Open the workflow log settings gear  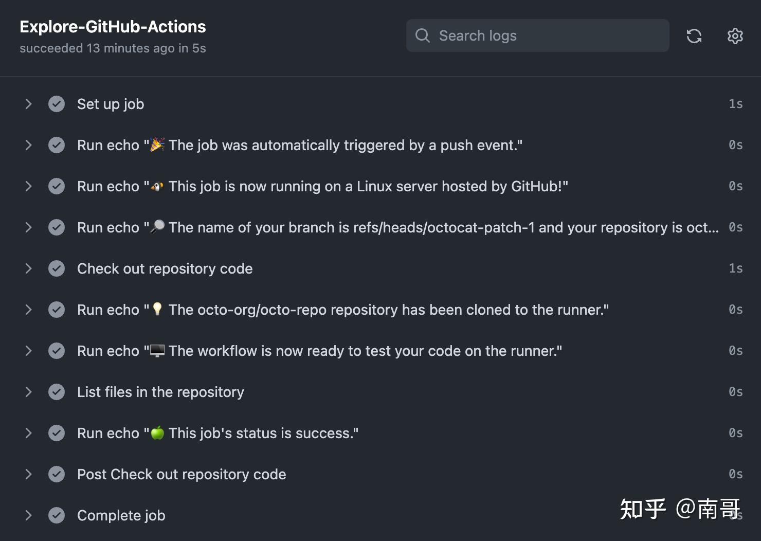click(735, 35)
